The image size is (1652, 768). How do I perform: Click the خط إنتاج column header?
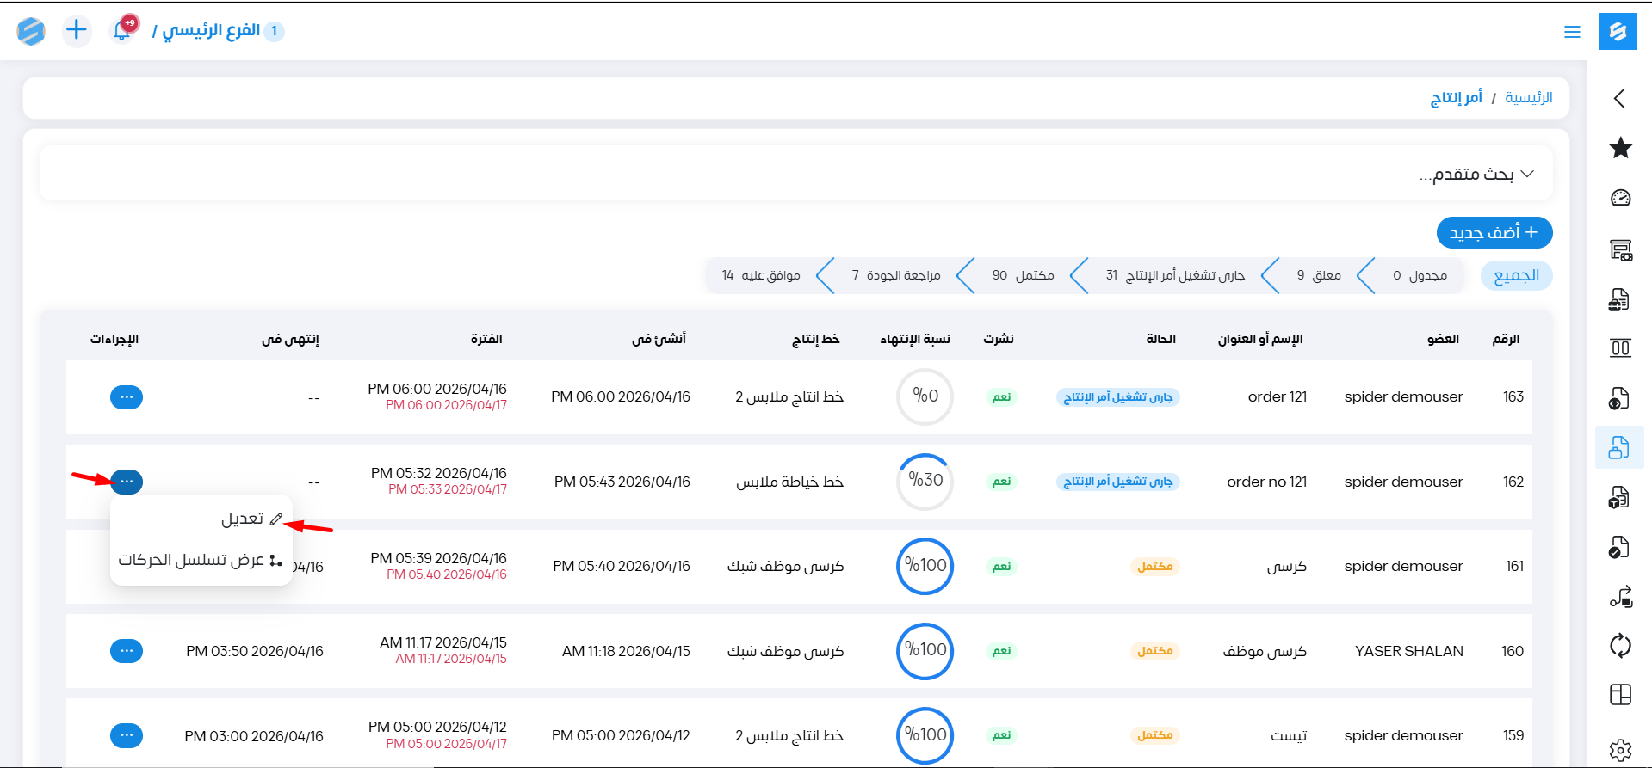(815, 339)
